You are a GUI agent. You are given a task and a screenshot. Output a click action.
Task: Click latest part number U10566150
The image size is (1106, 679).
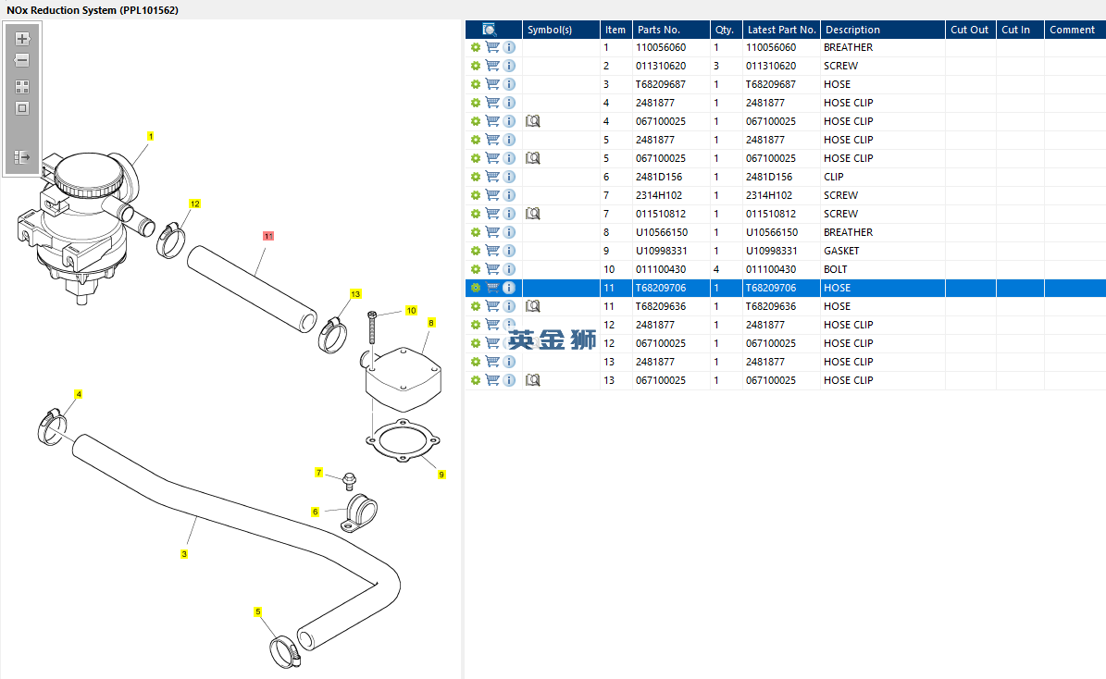(772, 232)
